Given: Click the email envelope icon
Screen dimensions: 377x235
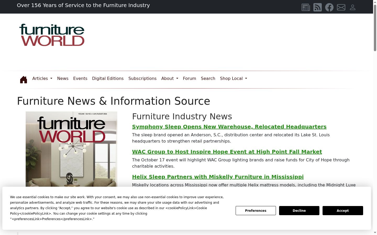Looking at the screenshot, I should coord(341,7).
